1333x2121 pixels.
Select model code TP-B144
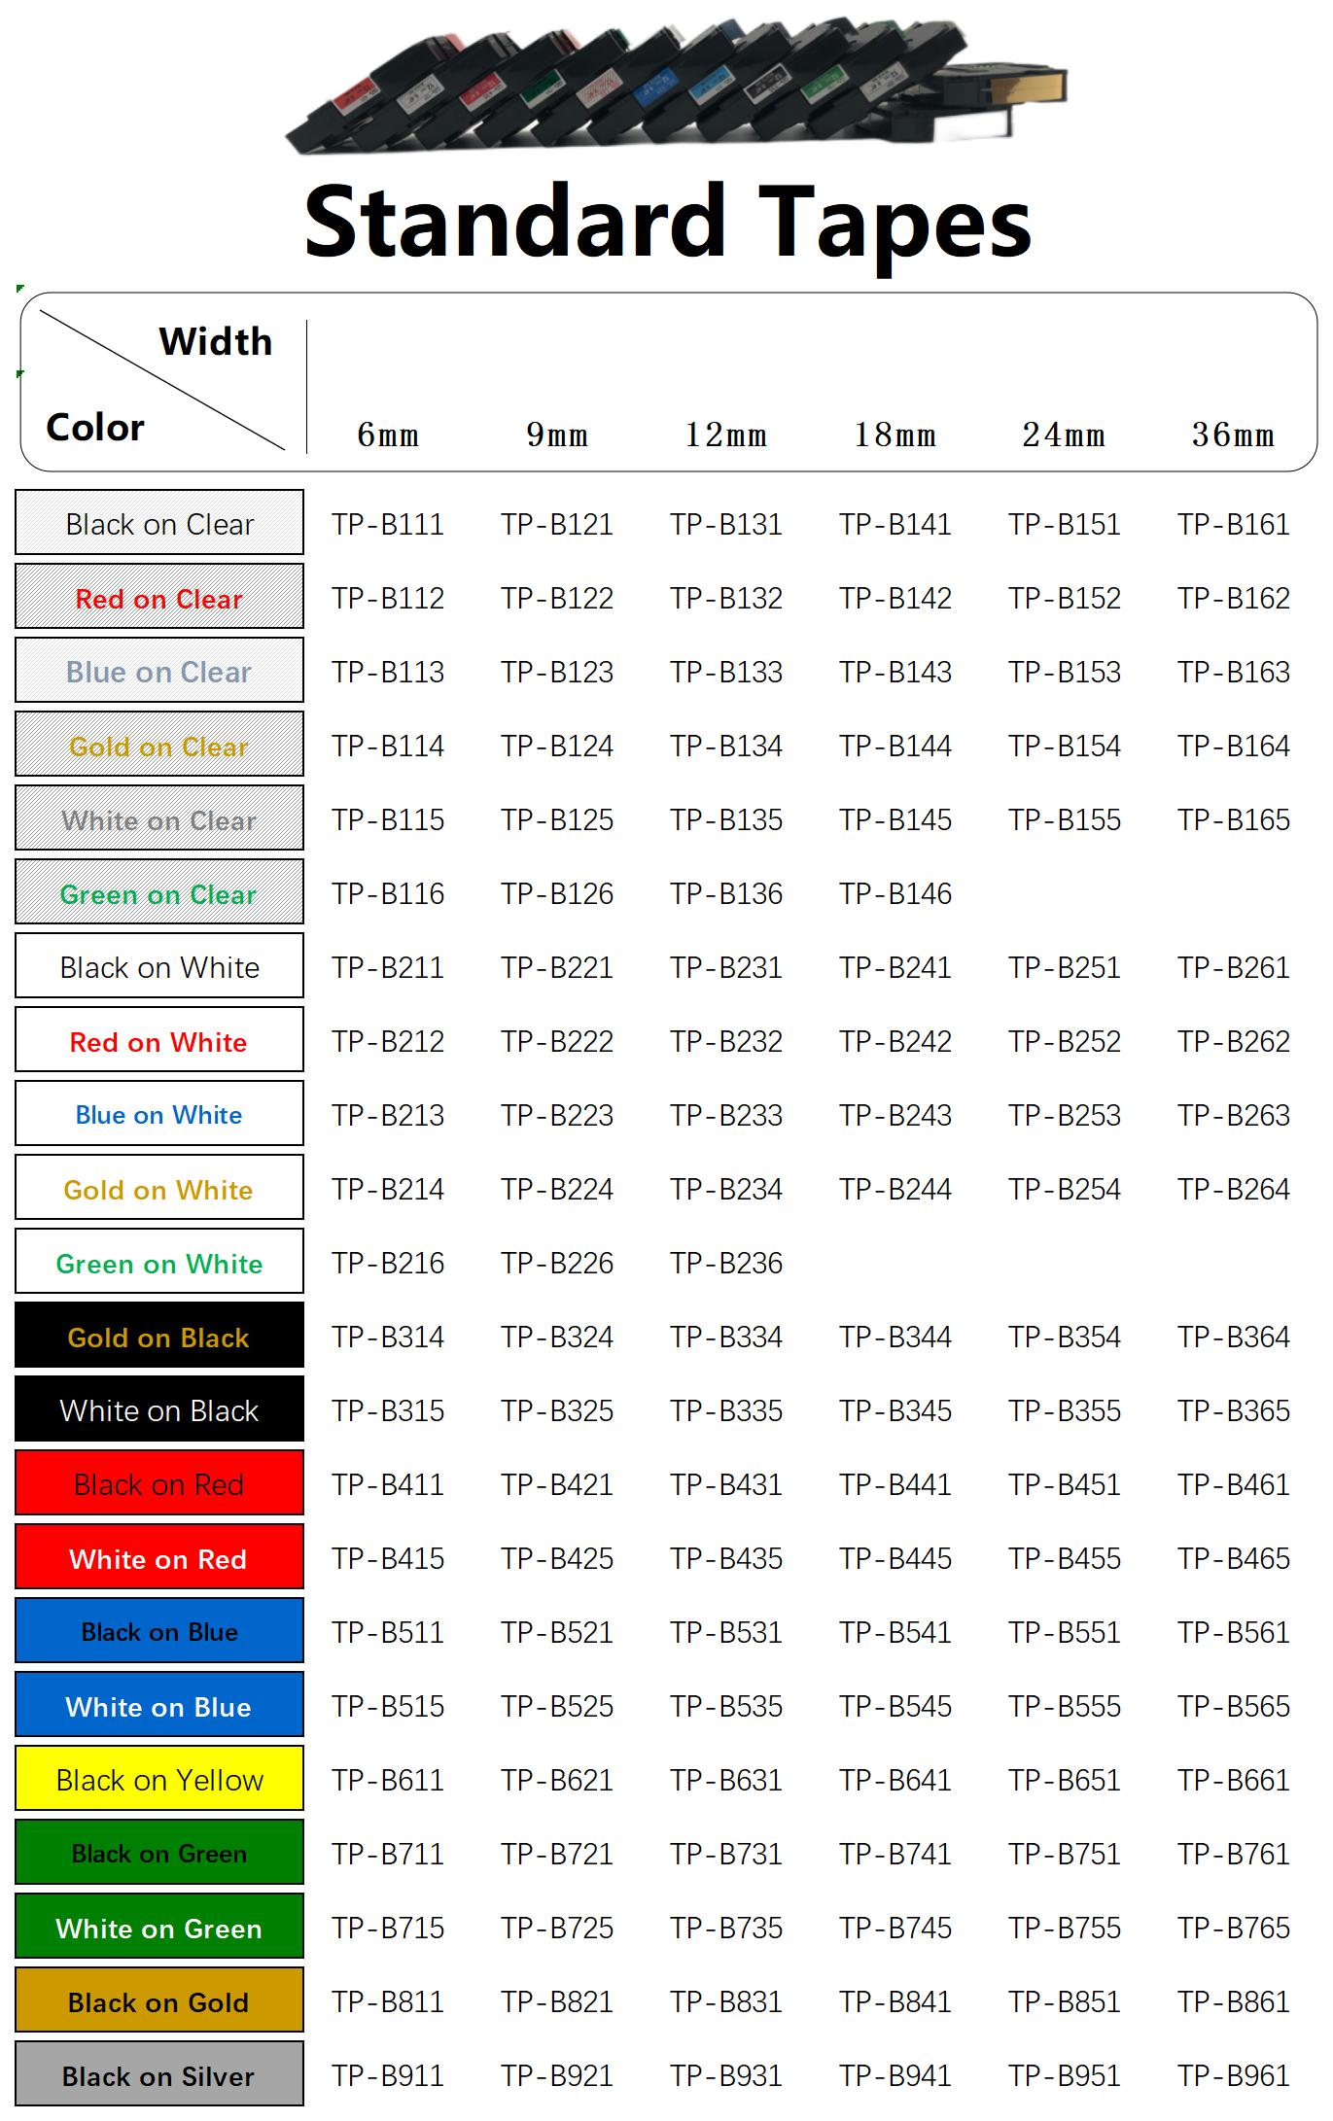[x=895, y=746]
